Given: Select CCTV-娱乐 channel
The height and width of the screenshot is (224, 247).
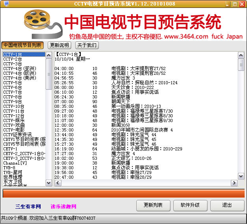Looking at the screenshot, I should pos(24,120).
